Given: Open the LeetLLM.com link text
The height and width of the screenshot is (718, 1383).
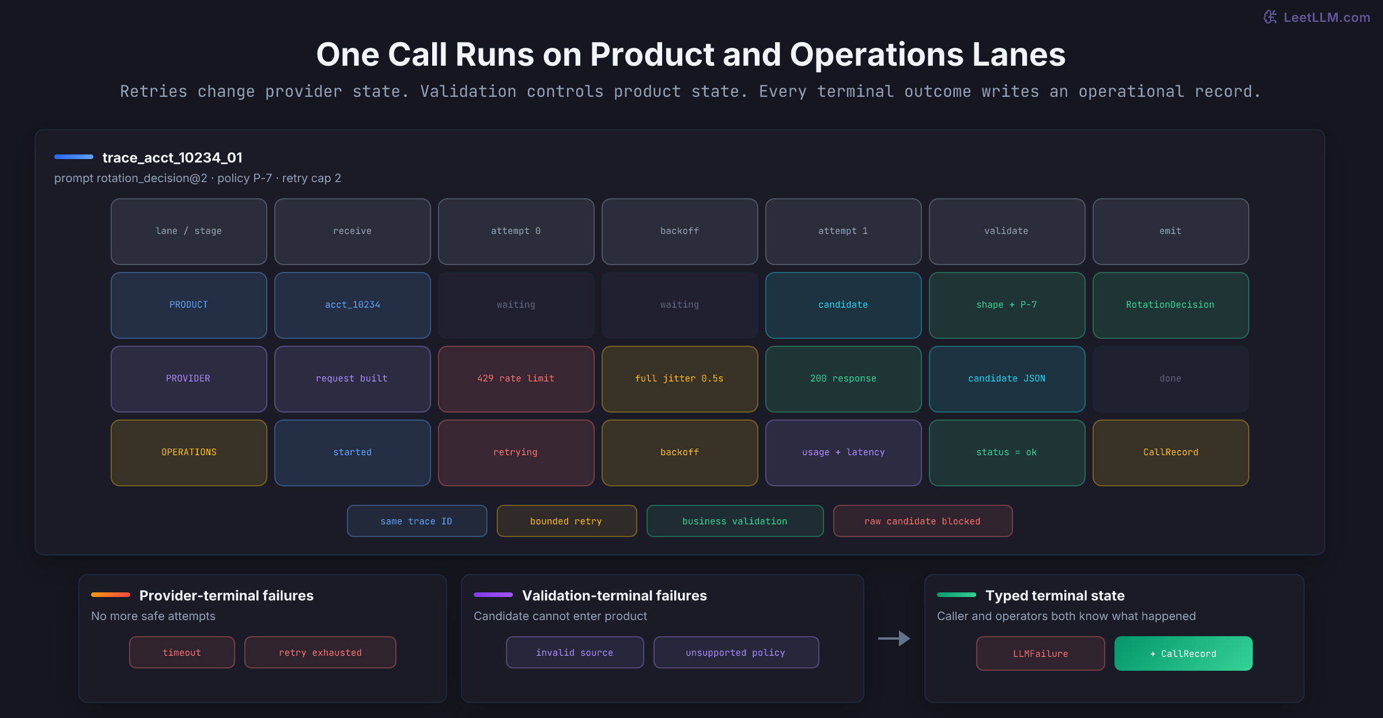Looking at the screenshot, I should (x=1327, y=18).
